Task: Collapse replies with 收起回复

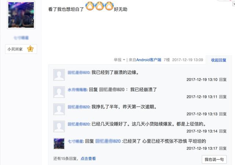Action: (x=218, y=60)
